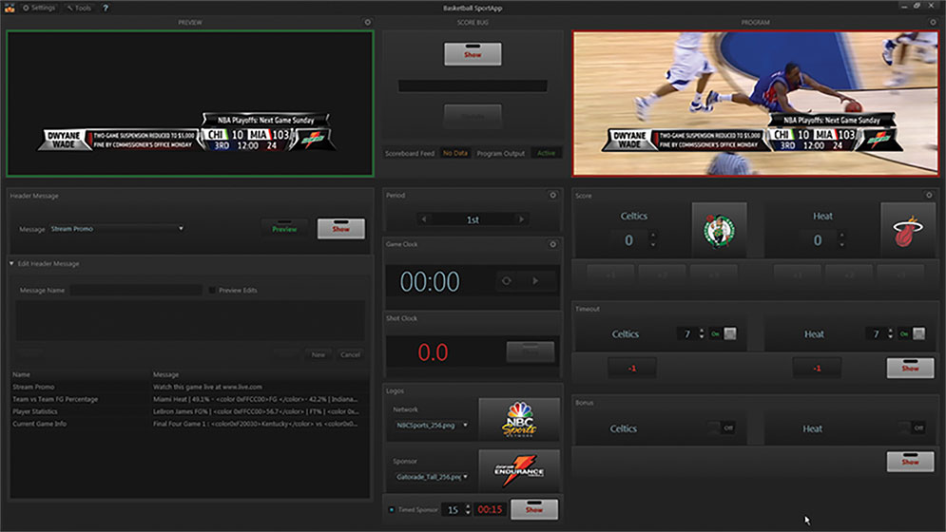Toggle the Timed Sponsor checkbox
The height and width of the screenshot is (532, 946).
(391, 510)
